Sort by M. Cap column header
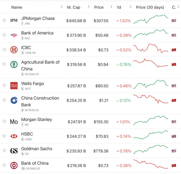The width and height of the screenshot is (181, 174). tap(74, 7)
